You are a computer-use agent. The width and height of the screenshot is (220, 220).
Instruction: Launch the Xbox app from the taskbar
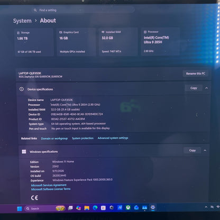tap(128, 207)
